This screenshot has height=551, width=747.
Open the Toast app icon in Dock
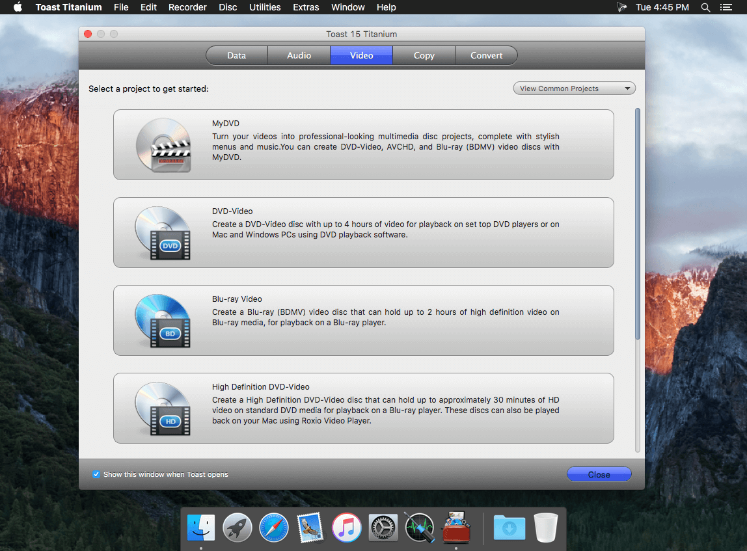[456, 527]
